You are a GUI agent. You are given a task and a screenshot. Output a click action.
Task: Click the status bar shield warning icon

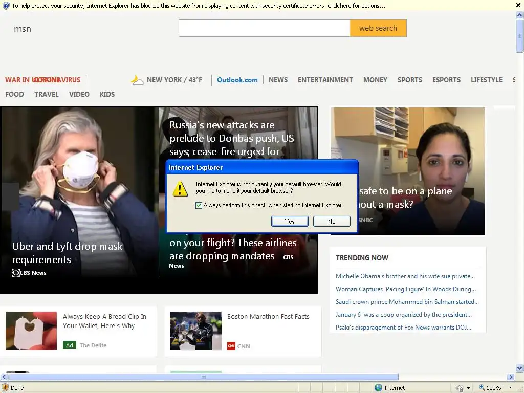5,387
